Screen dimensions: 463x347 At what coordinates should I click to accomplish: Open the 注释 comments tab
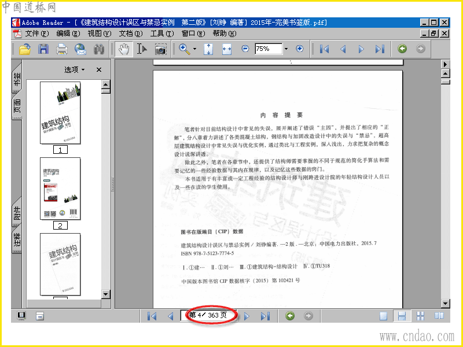[17, 239]
